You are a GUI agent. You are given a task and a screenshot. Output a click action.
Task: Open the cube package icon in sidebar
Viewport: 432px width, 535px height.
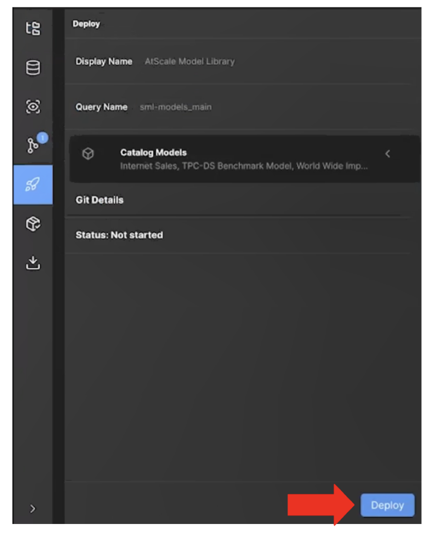pyautogui.click(x=33, y=224)
